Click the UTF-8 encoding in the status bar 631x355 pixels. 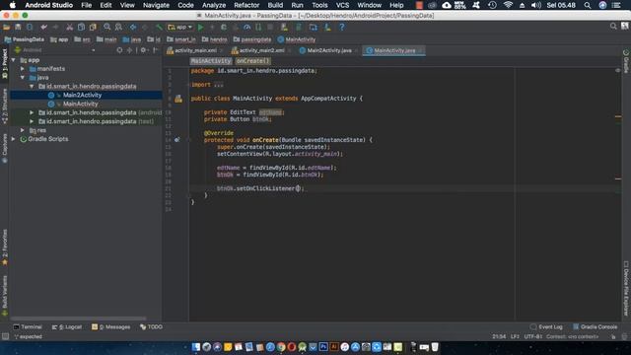click(533, 336)
